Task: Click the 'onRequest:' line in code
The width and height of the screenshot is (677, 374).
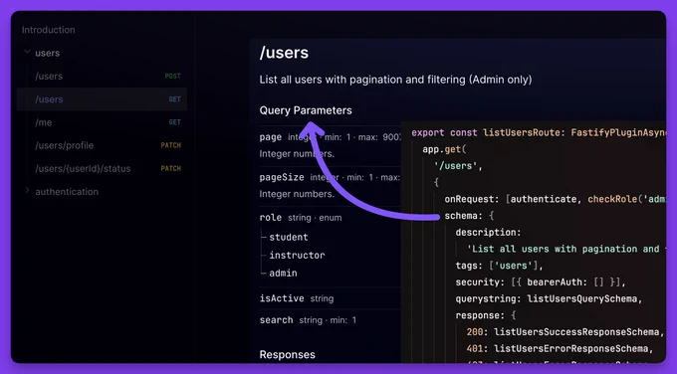Action: (x=556, y=199)
